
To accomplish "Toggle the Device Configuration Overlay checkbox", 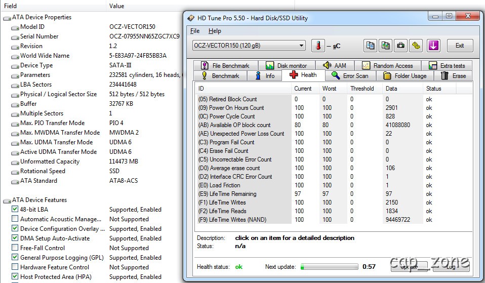I will click(15, 228).
